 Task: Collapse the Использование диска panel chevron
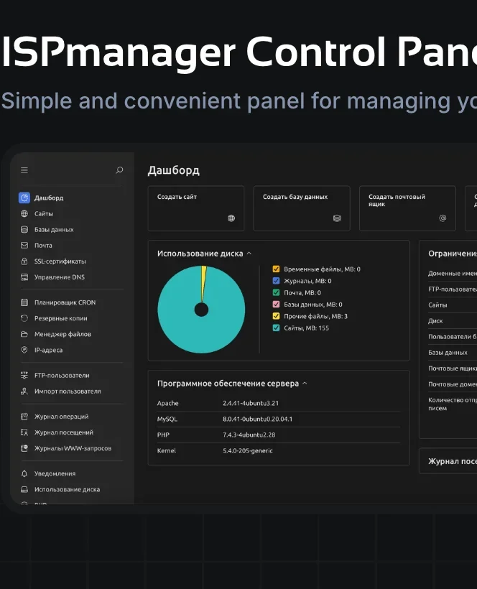tap(249, 254)
